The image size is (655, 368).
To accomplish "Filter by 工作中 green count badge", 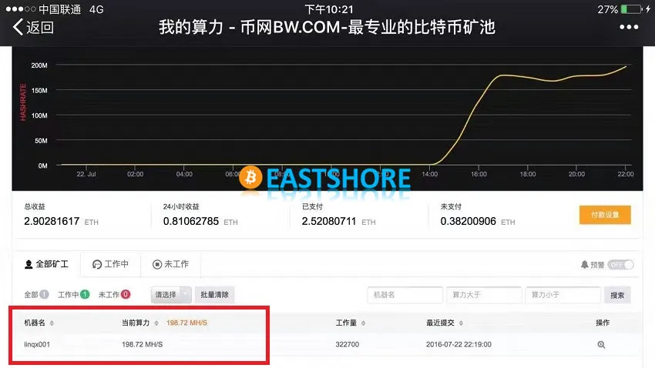I will 85,295.
